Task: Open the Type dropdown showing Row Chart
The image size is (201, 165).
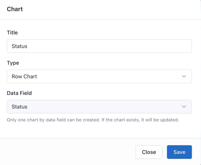Action: point(99,76)
